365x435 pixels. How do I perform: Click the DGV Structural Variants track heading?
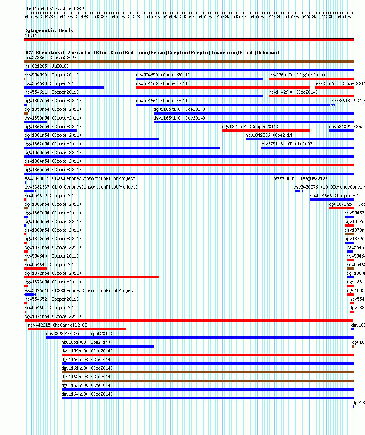coord(152,53)
